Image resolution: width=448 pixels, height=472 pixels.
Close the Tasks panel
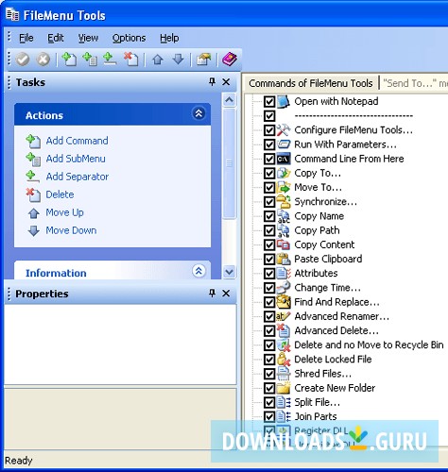tap(226, 82)
